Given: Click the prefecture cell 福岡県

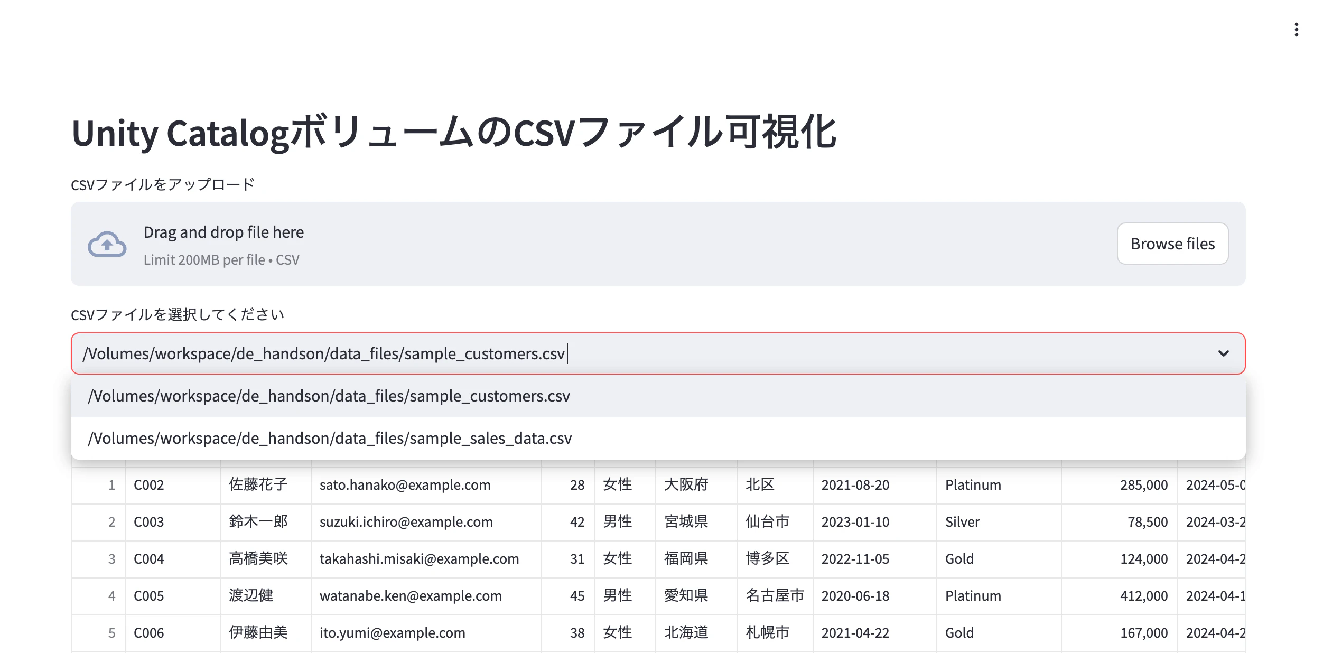Looking at the screenshot, I should (x=696, y=559).
